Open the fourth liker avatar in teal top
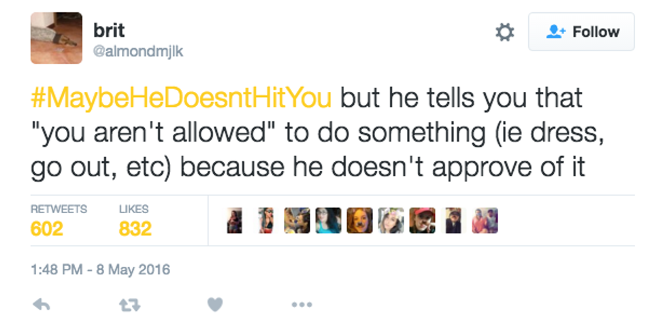Image resolution: width=667 pixels, height=328 pixels. click(328, 220)
